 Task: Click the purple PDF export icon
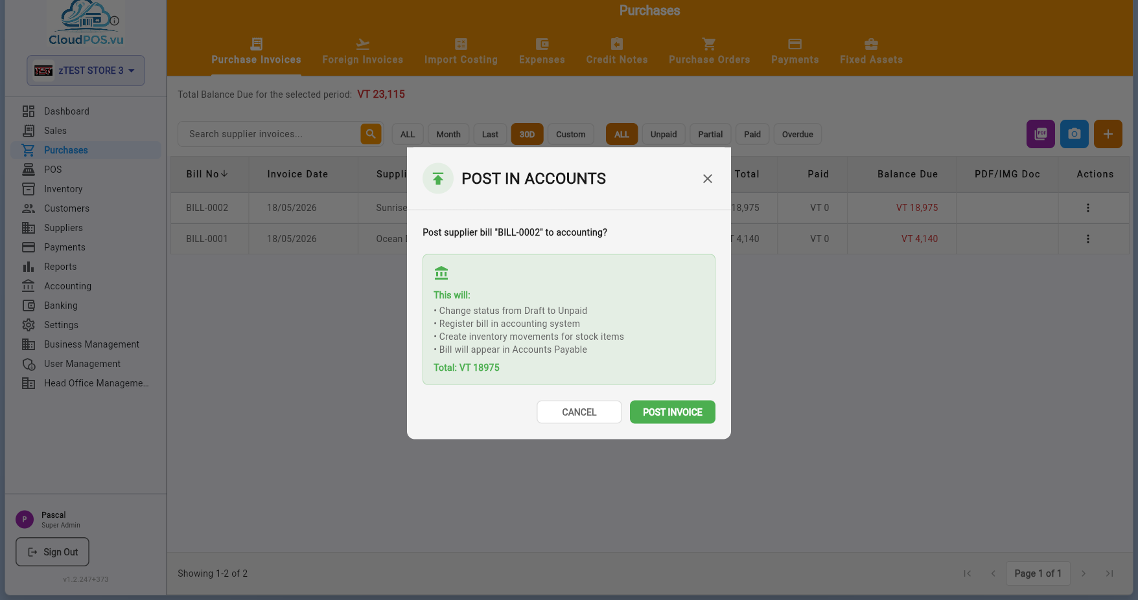pyautogui.click(x=1041, y=134)
